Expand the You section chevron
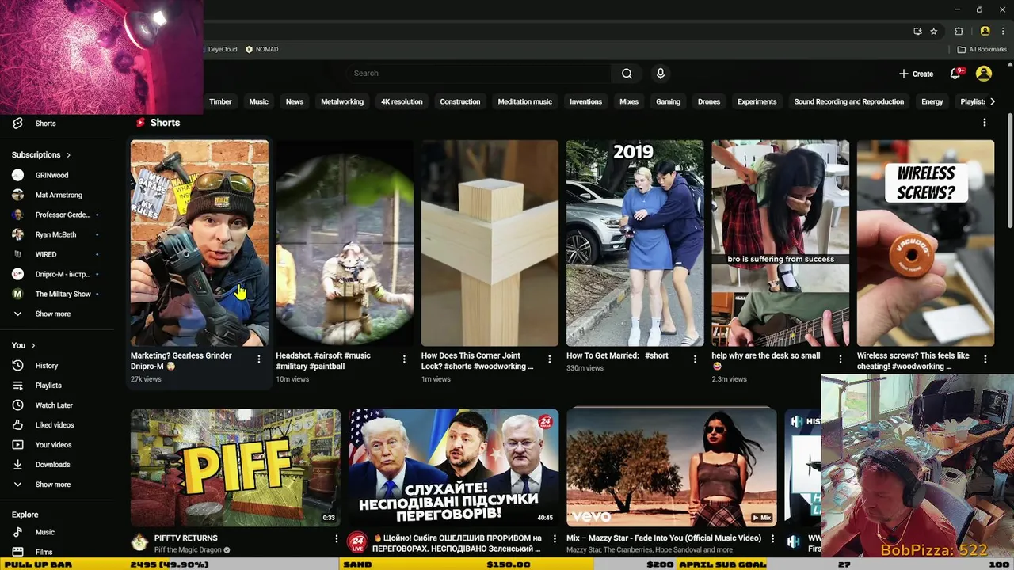Viewport: 1014px width, 570px height. pos(33,345)
